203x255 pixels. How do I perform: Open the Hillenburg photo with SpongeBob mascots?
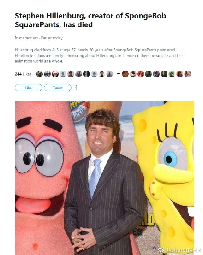click(104, 178)
